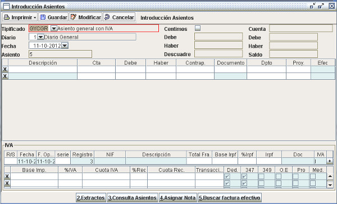
Task: Close the Introducción Asientos window
Action: tap(332, 6)
